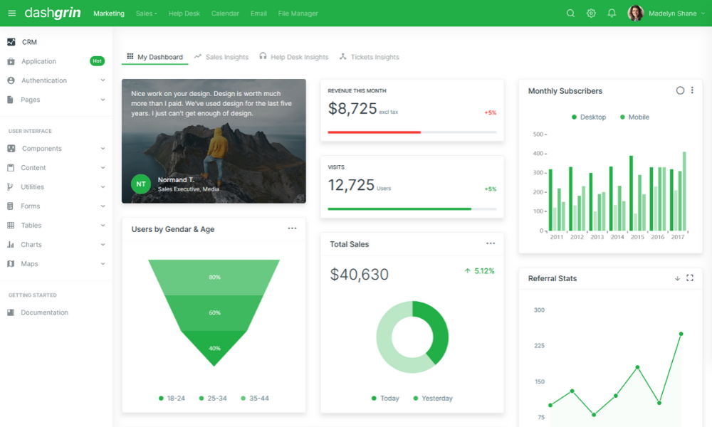Image resolution: width=712 pixels, height=427 pixels.
Task: Open the Monthly Subscribers vertical dots menu
Action: 692,90
